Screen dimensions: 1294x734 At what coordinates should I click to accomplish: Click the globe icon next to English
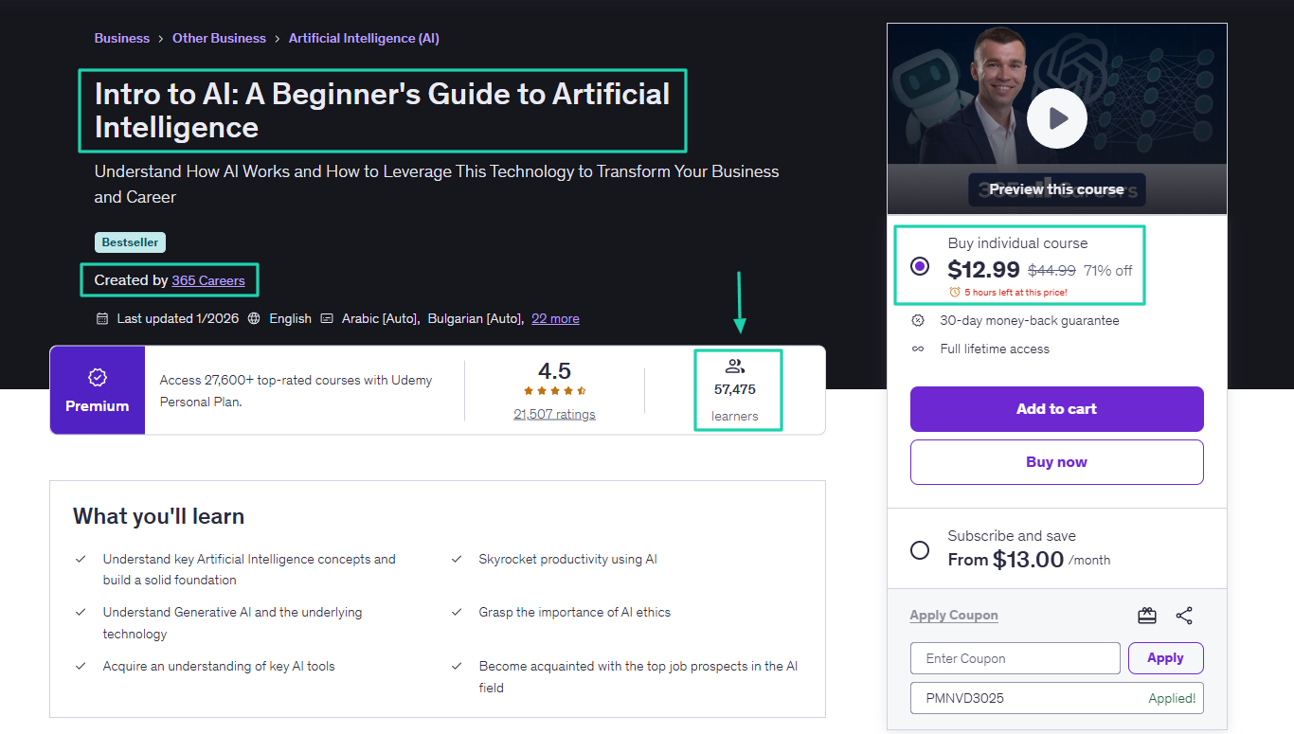pos(253,318)
